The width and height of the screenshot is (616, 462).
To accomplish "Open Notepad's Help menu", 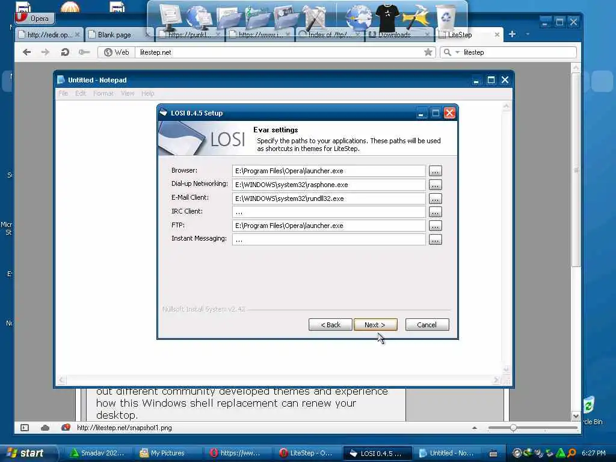I will click(x=148, y=93).
